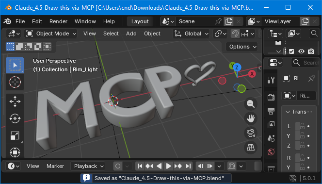The image size is (322, 184).
Task: Choose the Set new selection mode icon
Action: click(10, 47)
